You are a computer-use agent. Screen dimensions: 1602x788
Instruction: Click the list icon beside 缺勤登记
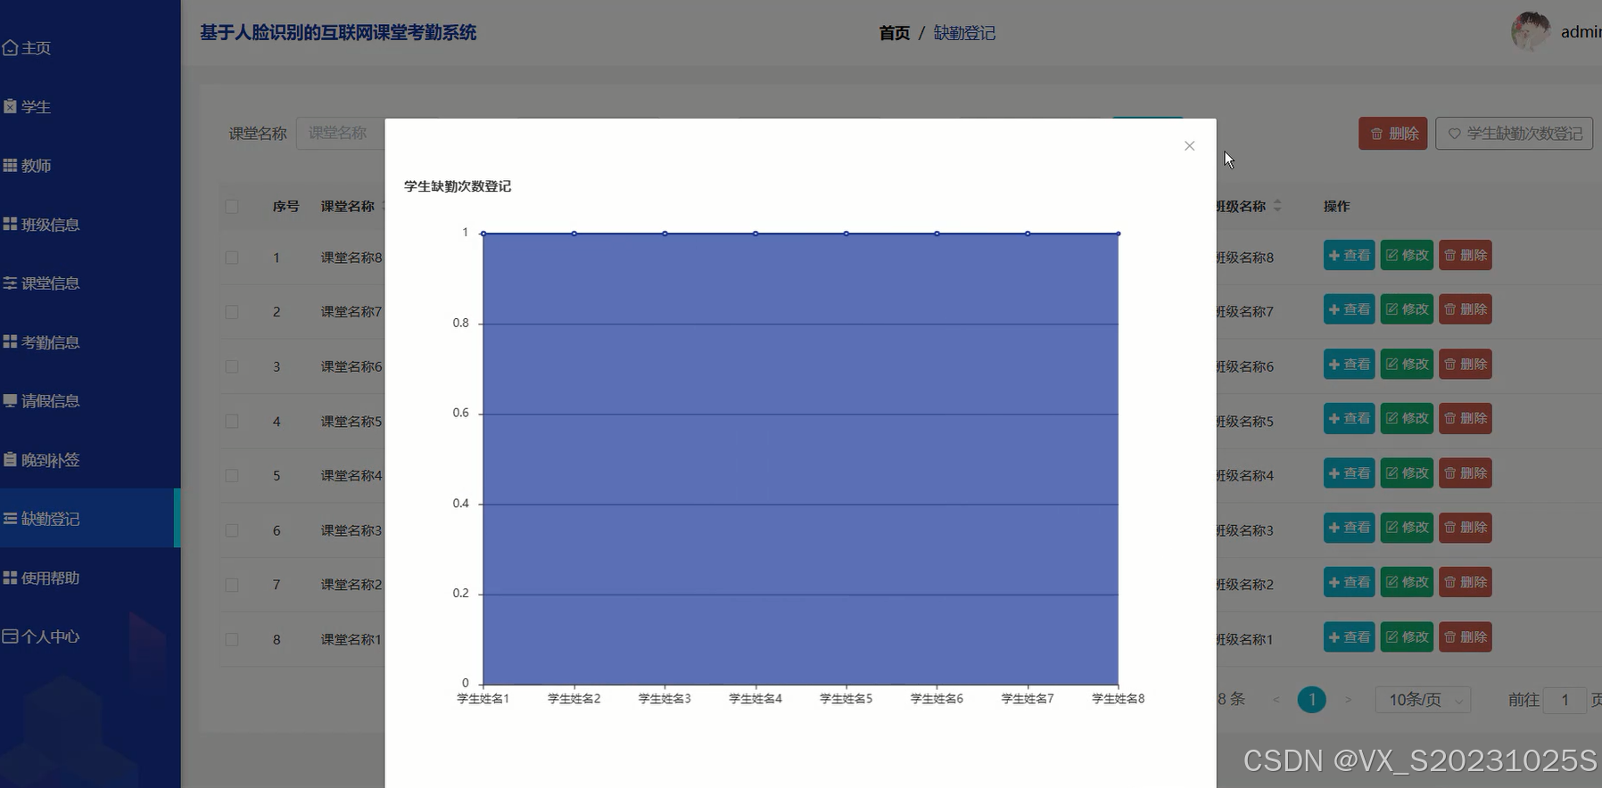(10, 518)
